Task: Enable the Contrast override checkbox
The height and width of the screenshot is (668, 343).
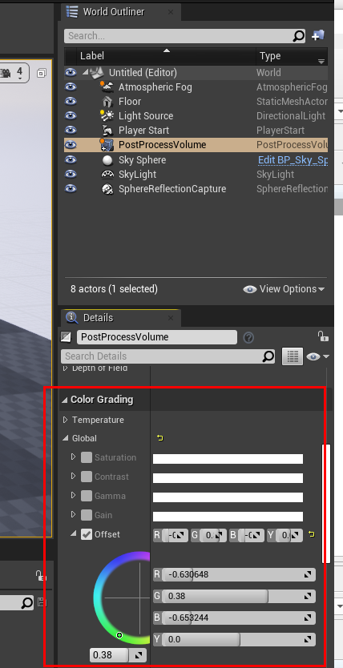Action: 87,477
